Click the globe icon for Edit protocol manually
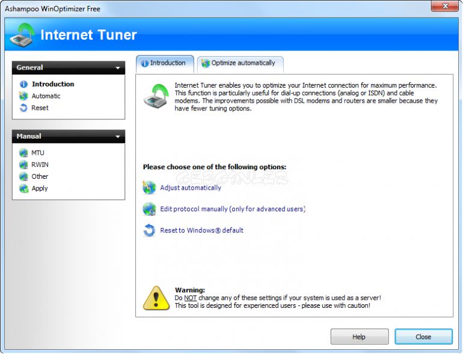The image size is (463, 354). tap(149, 209)
